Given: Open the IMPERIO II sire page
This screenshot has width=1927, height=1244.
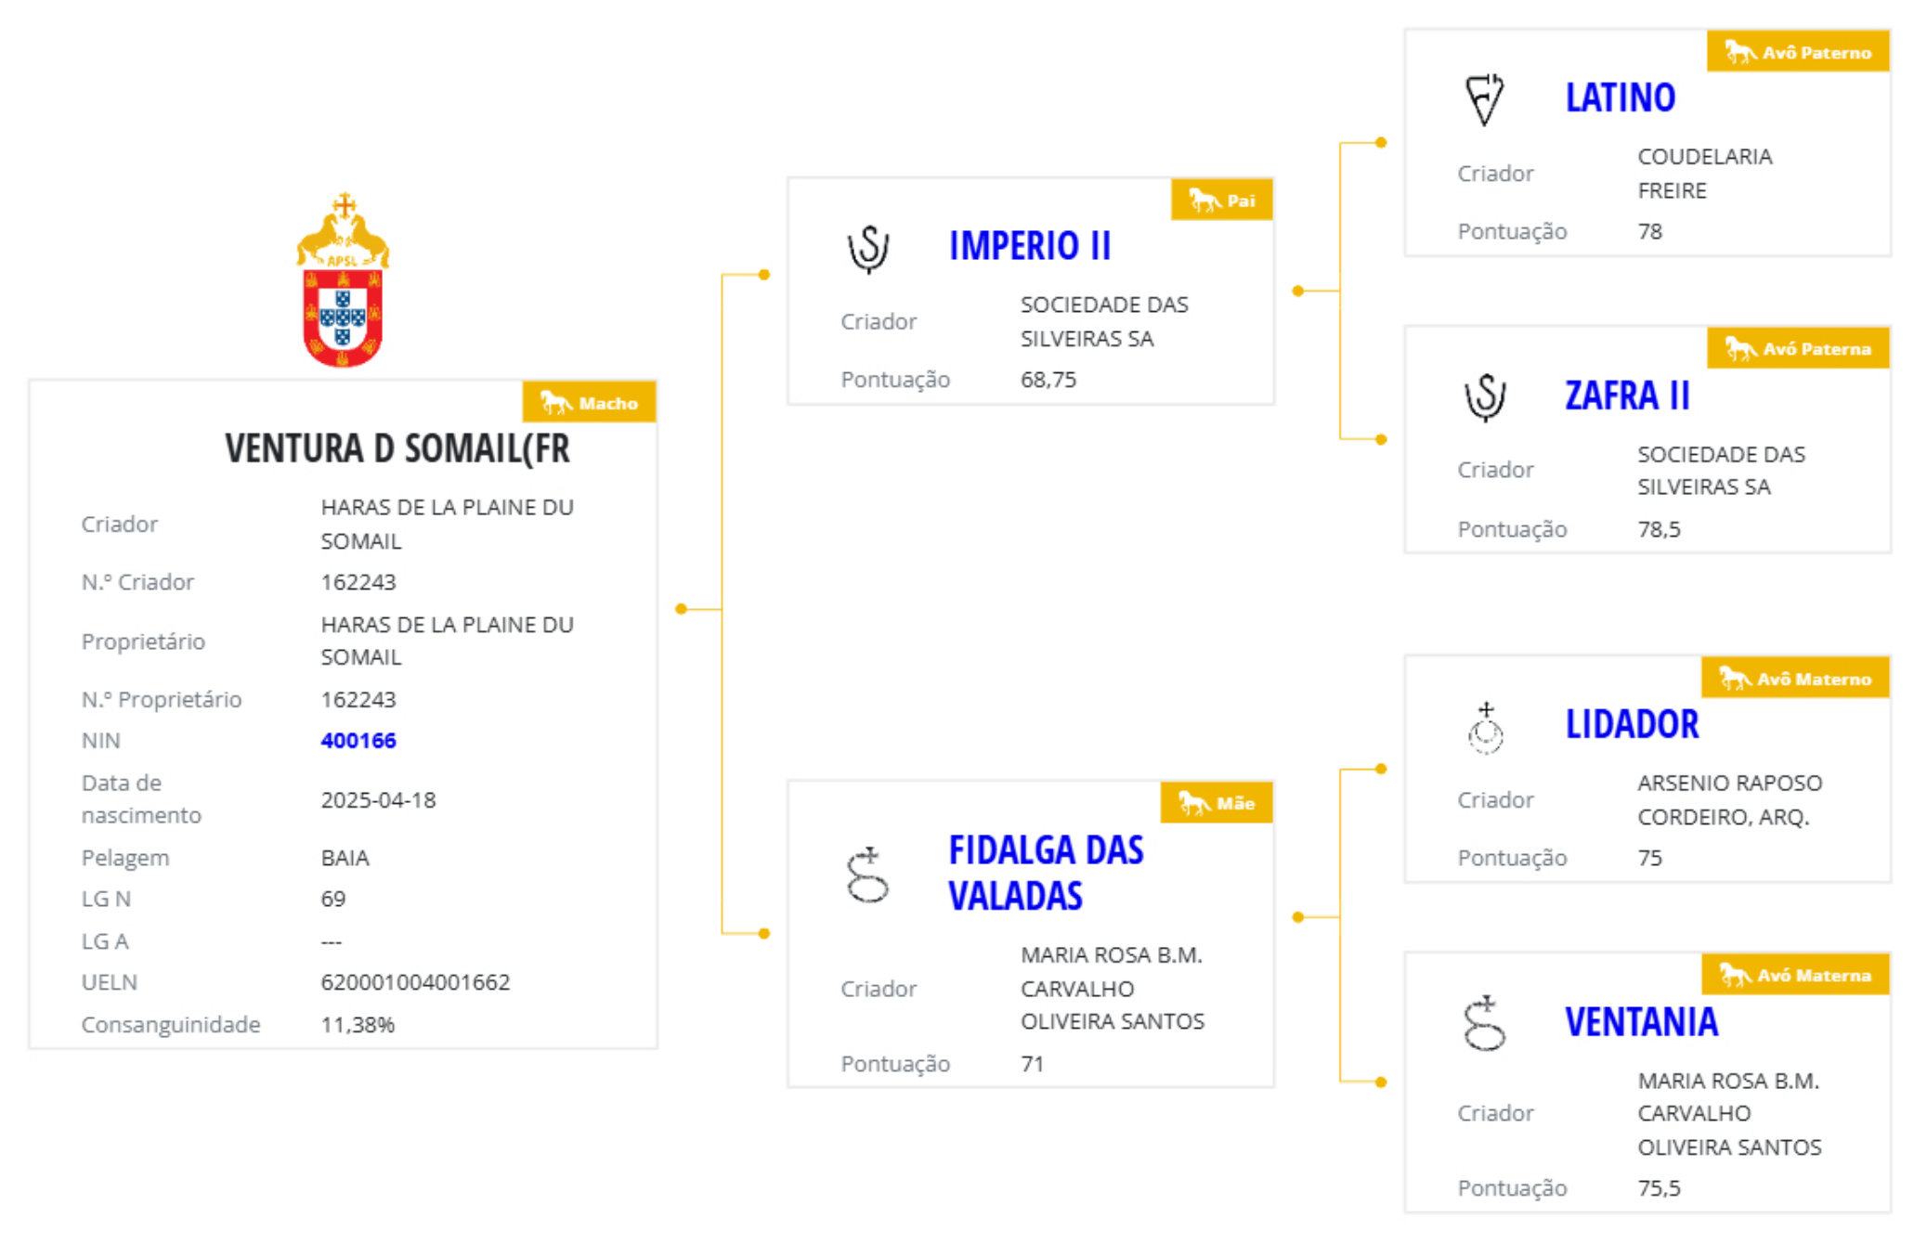Looking at the screenshot, I should 1029,246.
